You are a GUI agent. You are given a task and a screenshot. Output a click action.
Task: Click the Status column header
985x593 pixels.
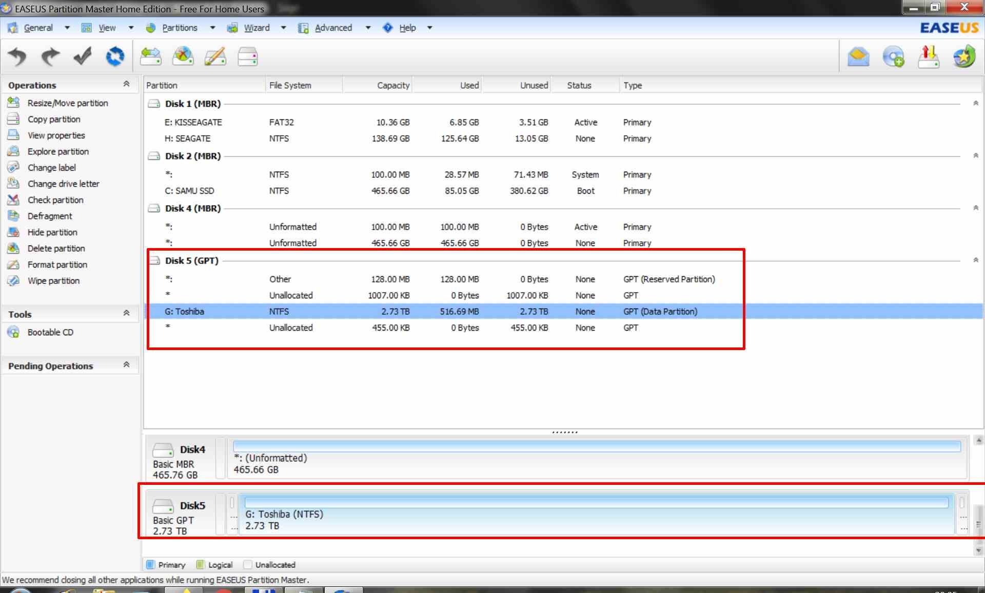pyautogui.click(x=585, y=85)
